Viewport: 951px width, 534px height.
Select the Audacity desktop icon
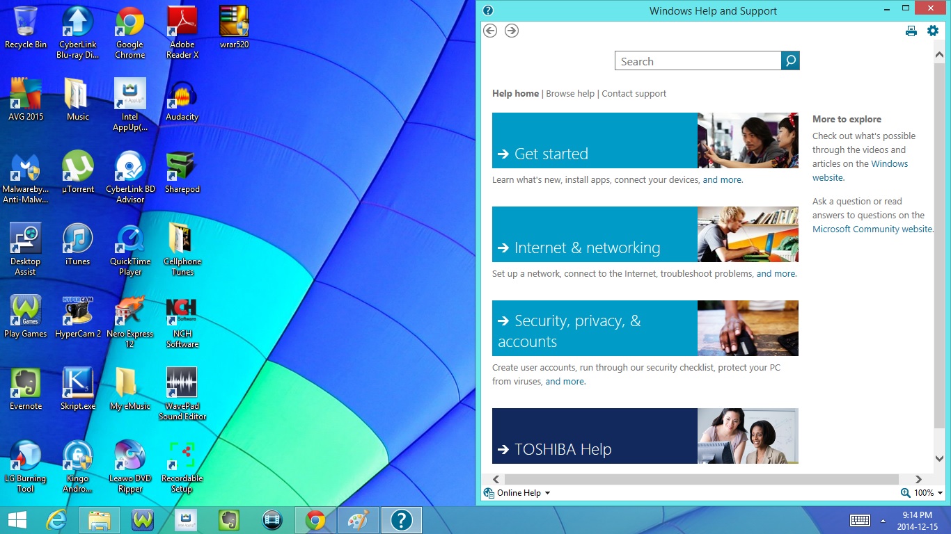point(182,100)
